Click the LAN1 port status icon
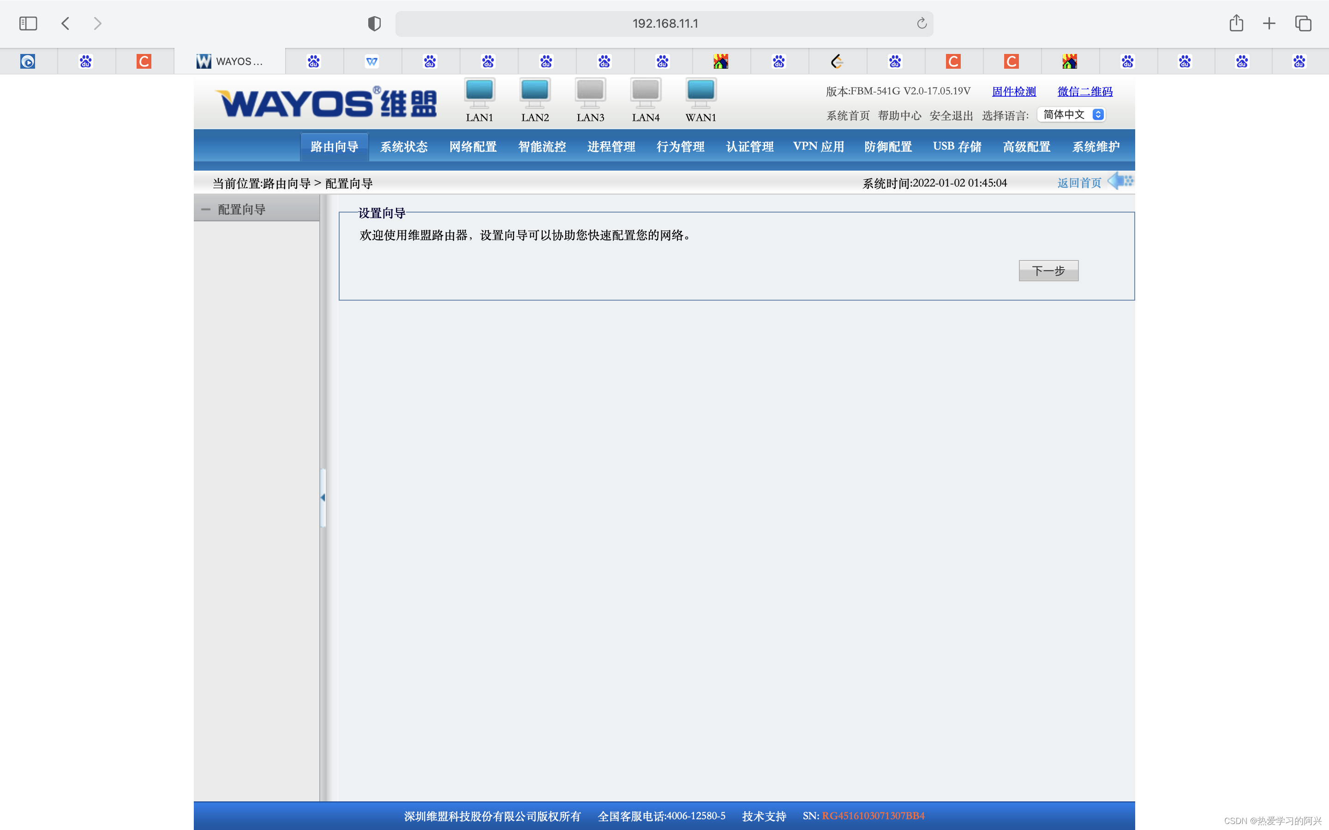 coord(479,93)
